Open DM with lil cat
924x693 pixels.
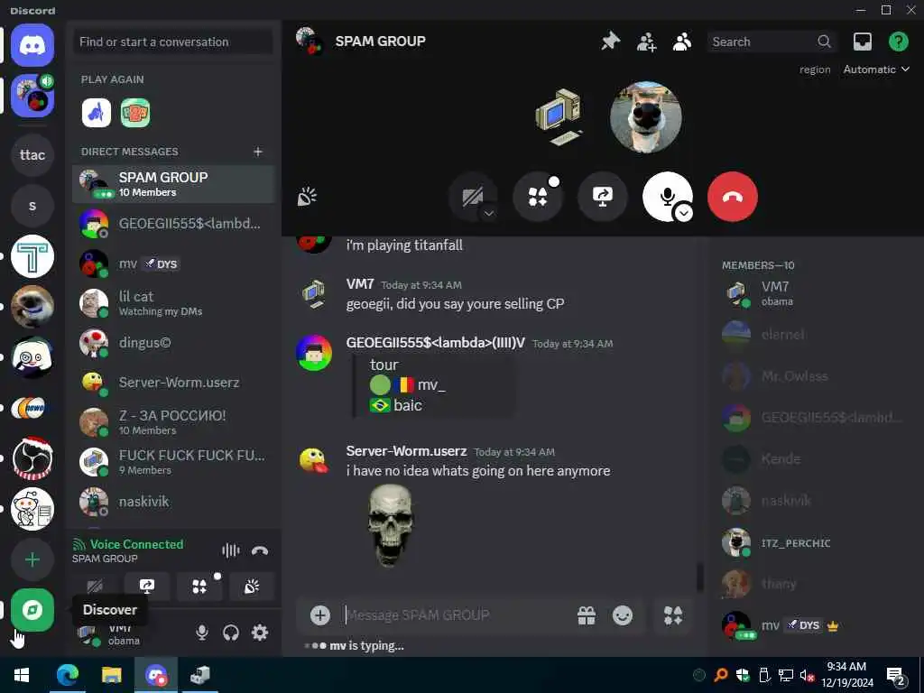coord(173,303)
